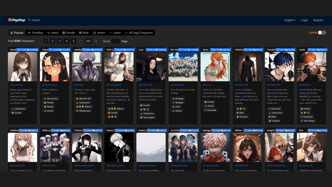Click the Roleplay tag on My Hero card
Image resolution: width=332 pixels, height=187 pixels.
177,98
